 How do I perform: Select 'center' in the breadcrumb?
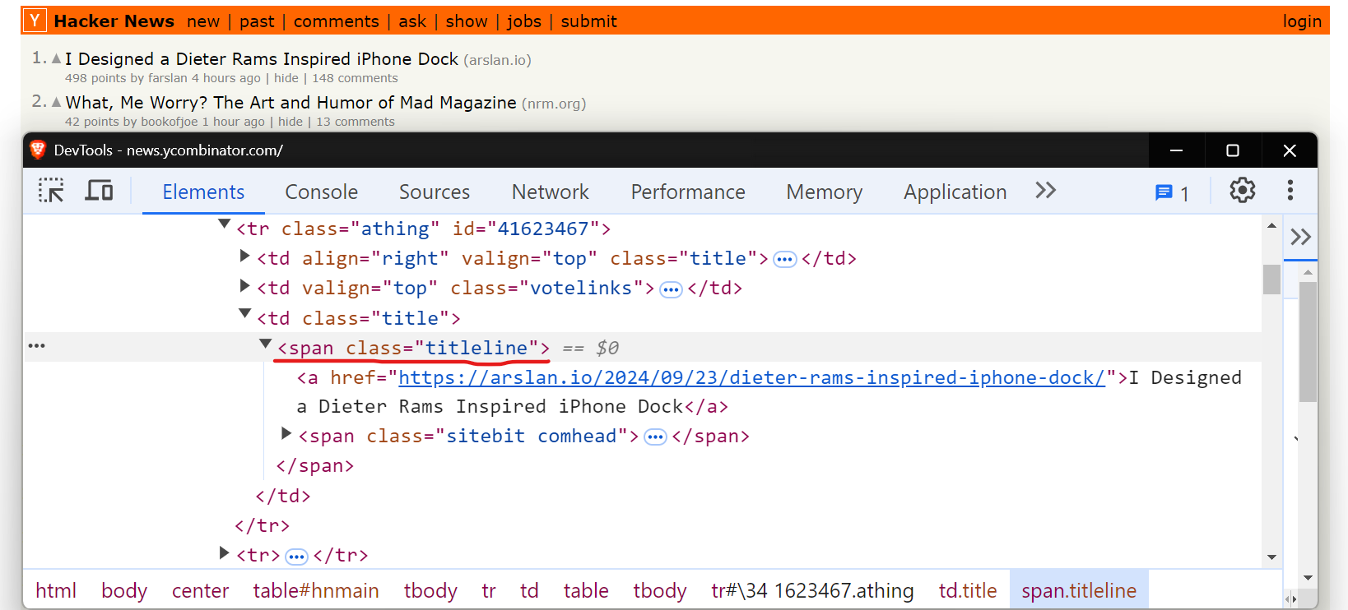(200, 590)
